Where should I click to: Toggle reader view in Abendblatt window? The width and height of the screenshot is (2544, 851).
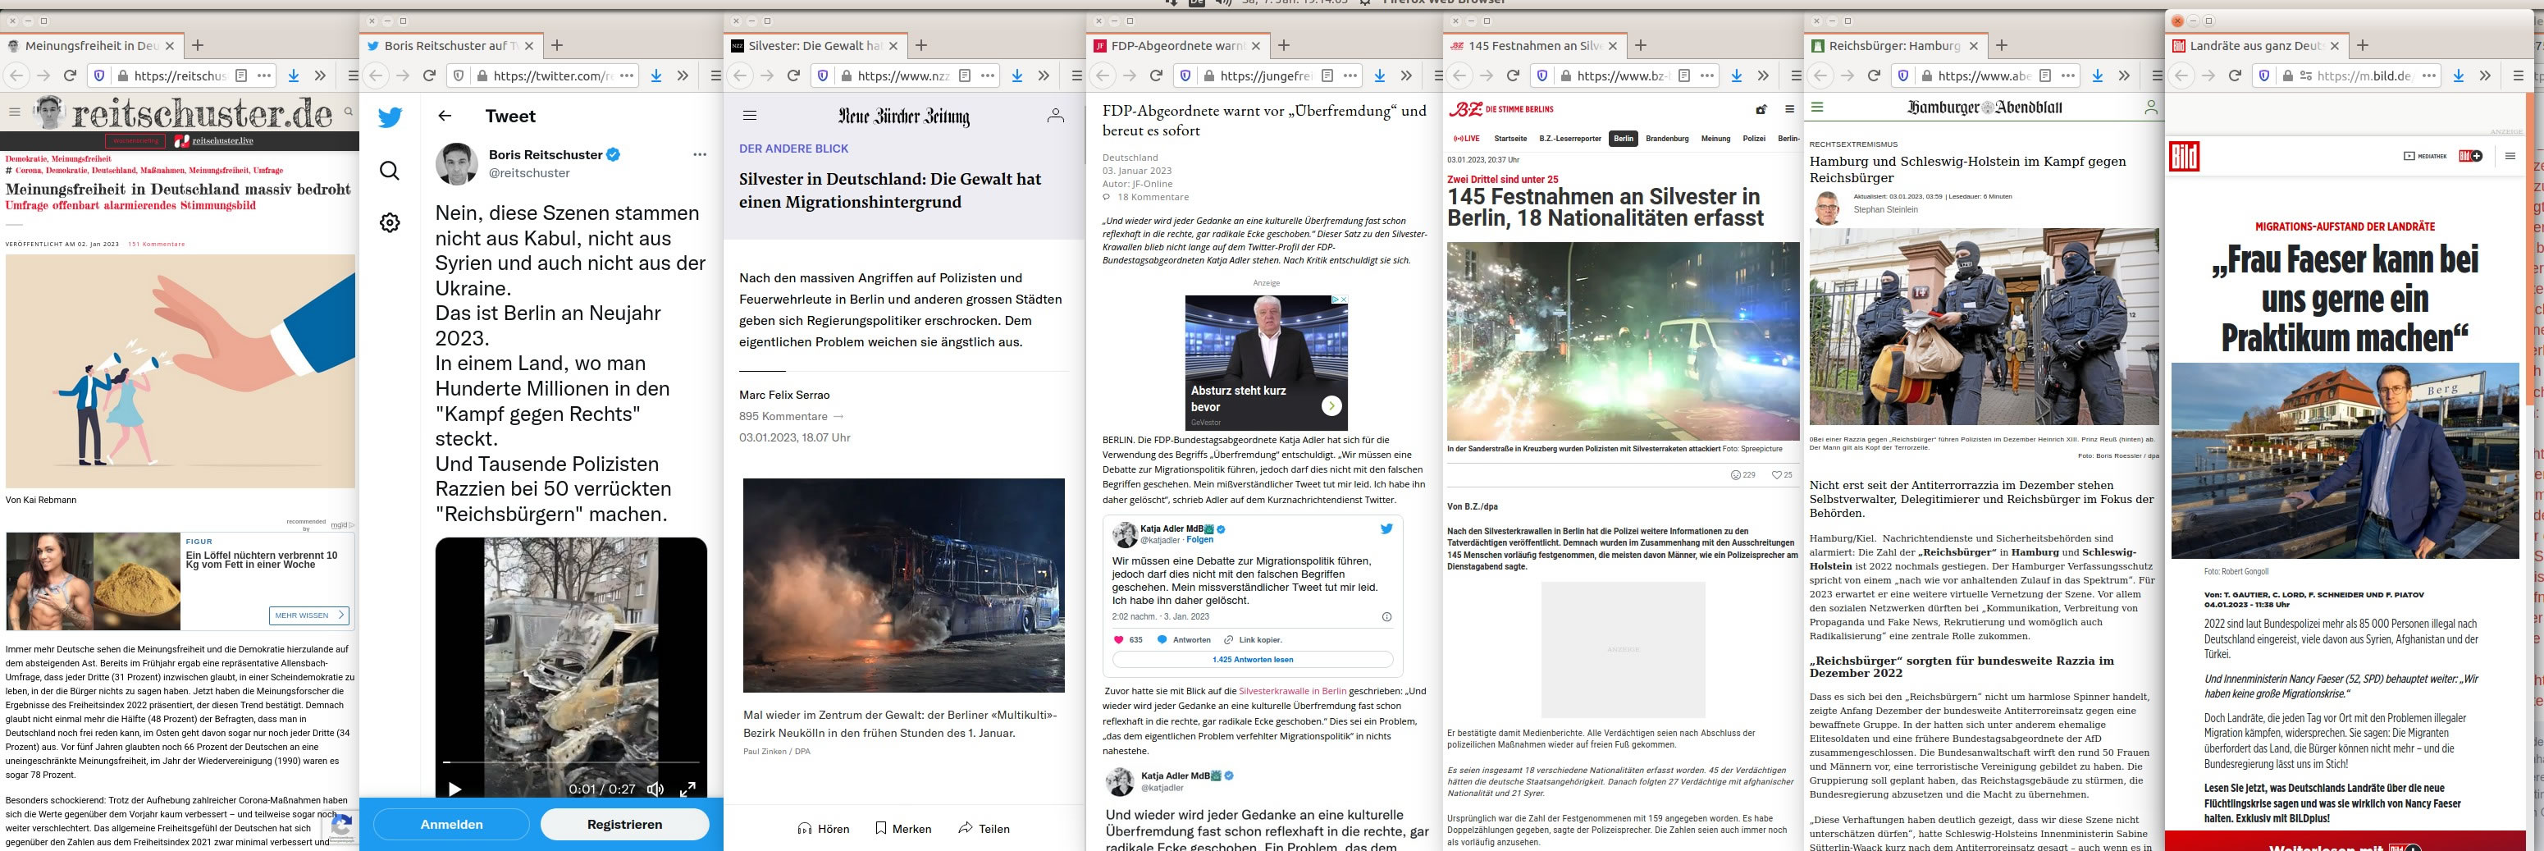coord(2044,75)
